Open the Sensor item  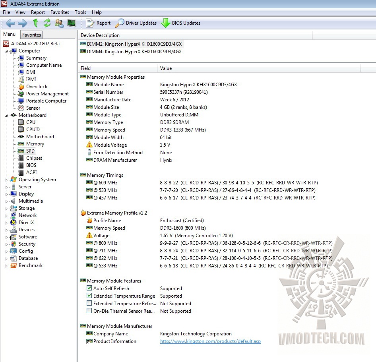(33, 108)
